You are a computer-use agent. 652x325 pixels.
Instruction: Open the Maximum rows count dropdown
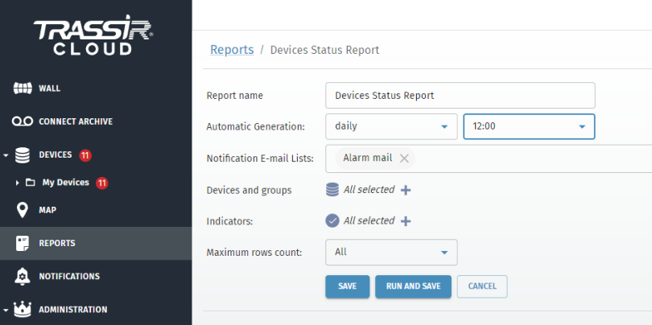coord(391,252)
